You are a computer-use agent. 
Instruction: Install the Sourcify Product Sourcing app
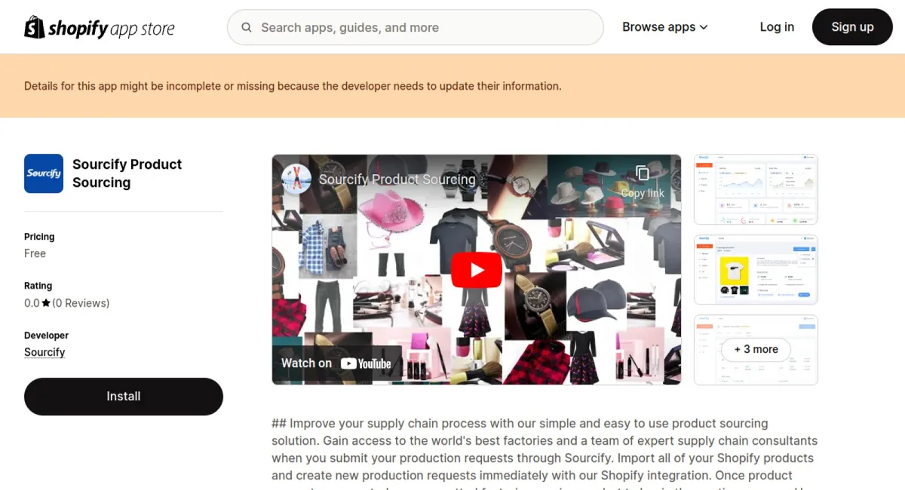click(x=123, y=396)
